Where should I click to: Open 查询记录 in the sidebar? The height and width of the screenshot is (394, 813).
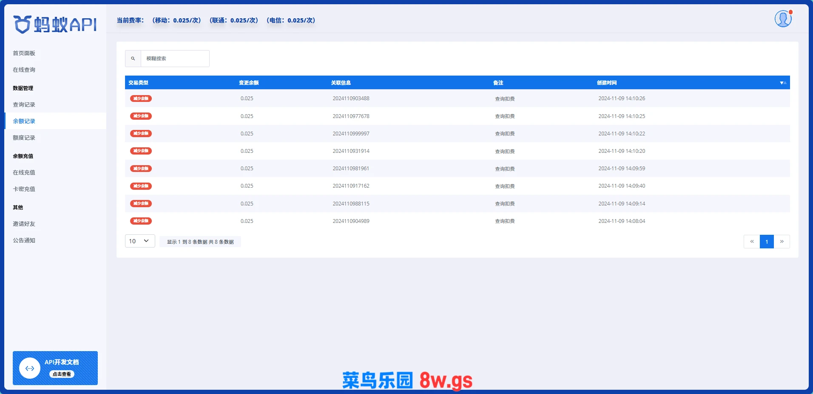coord(24,104)
